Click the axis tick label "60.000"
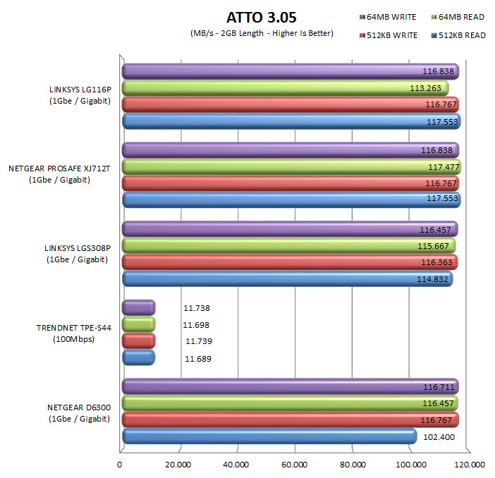Screen dimensions: 495x478 (294, 465)
